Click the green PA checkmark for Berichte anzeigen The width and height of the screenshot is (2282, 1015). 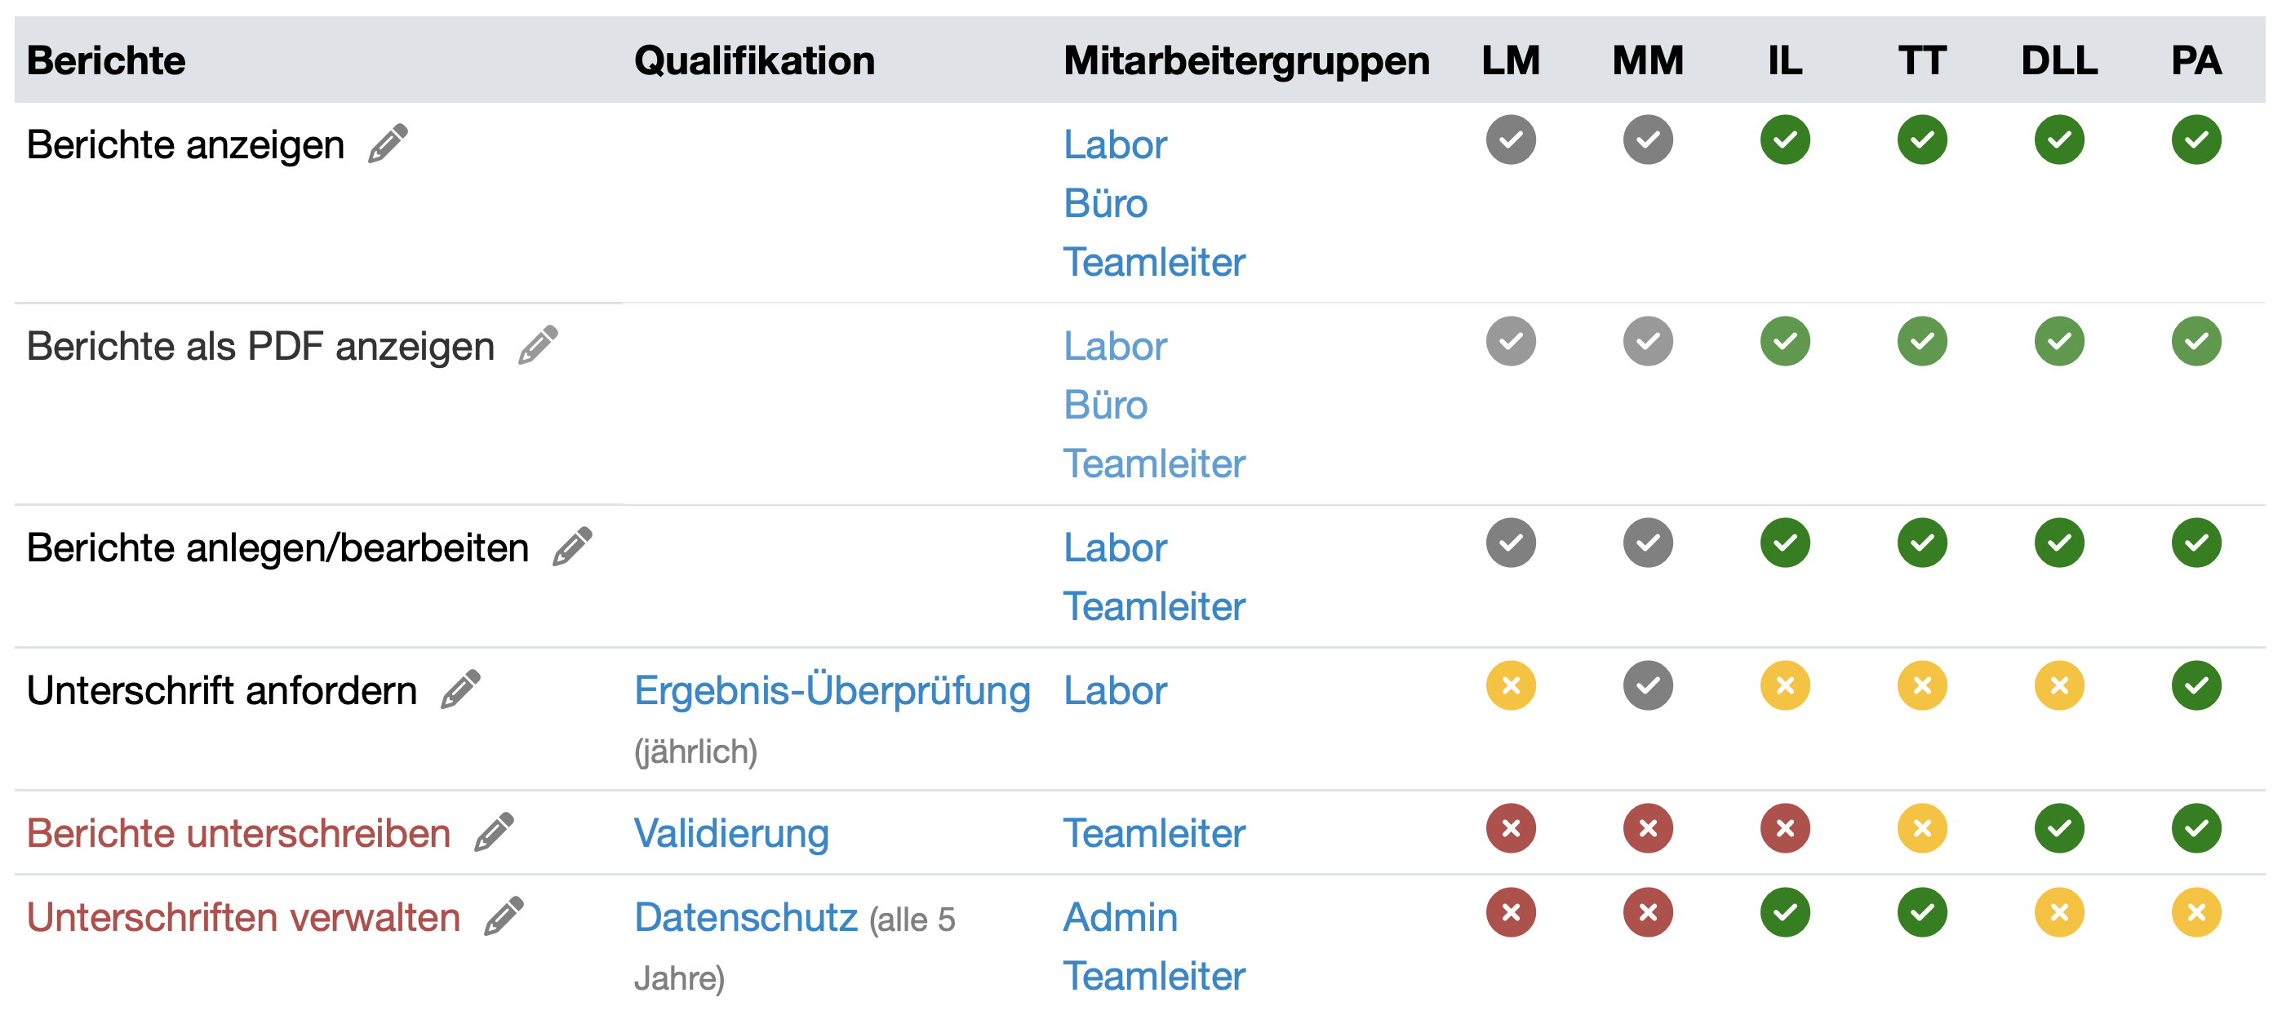tap(2196, 140)
